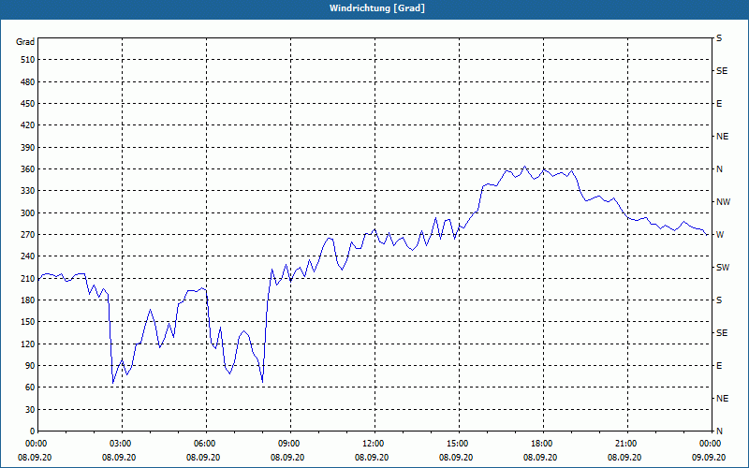This screenshot has height=468, width=749.
Task: Click the 120 y-axis value
Action: coord(28,344)
